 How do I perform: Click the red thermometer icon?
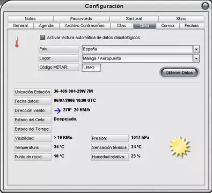(17, 42)
